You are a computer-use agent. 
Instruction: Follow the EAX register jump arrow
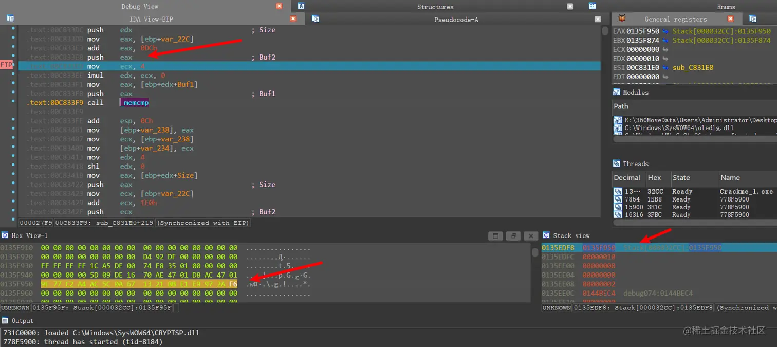pos(666,31)
